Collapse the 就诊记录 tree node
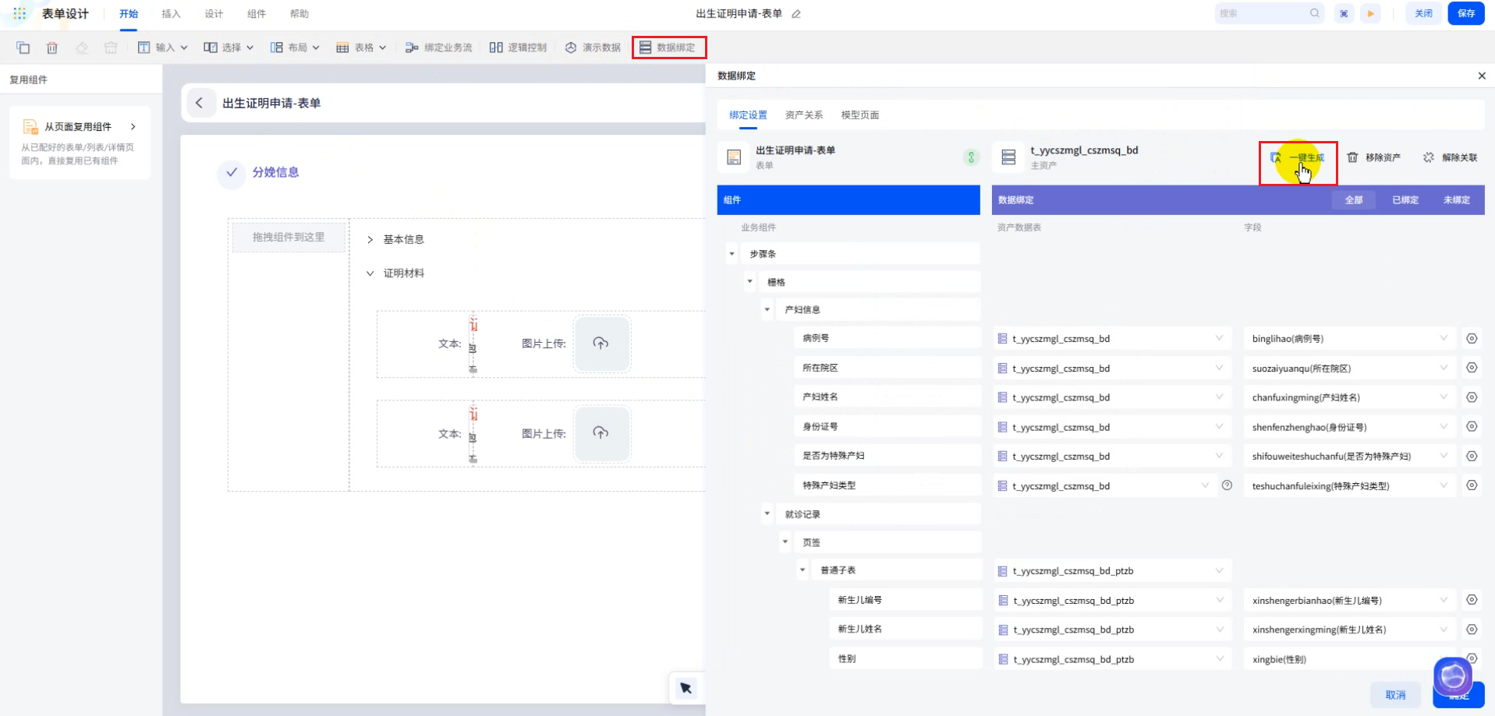Viewport: 1495px width, 716px height. click(767, 513)
